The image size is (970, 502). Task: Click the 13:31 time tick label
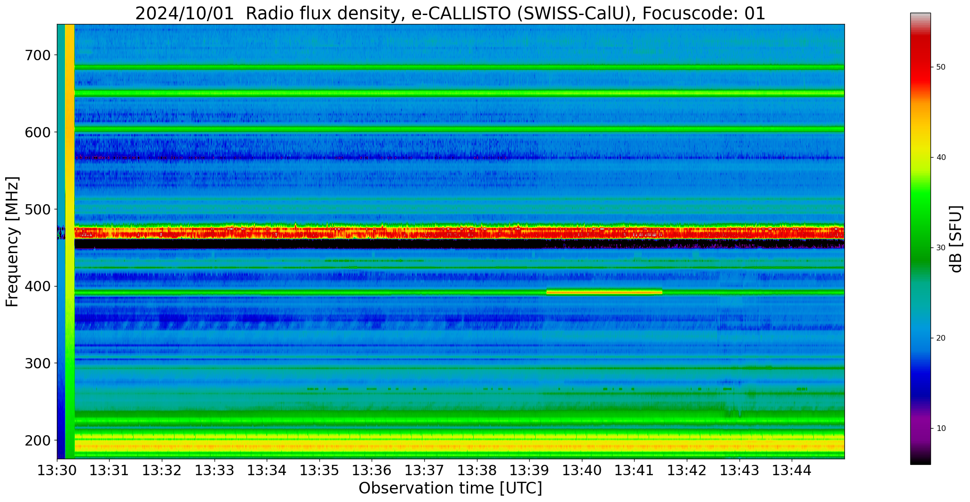click(x=110, y=470)
